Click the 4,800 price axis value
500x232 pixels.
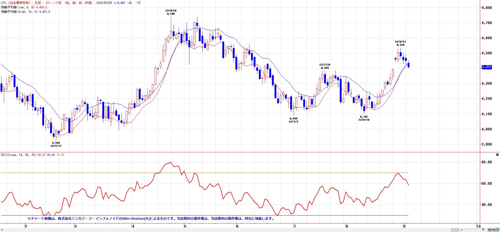[x=487, y=8]
